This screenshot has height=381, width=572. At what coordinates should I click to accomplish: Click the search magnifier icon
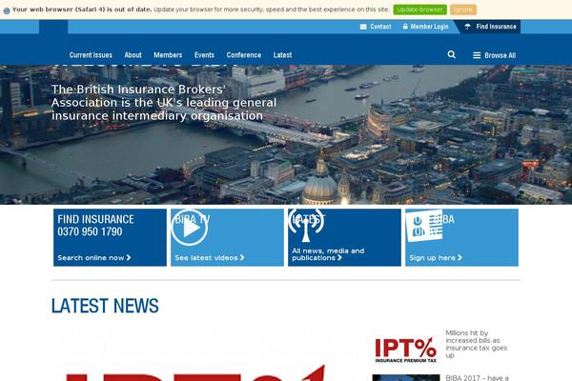click(x=451, y=54)
